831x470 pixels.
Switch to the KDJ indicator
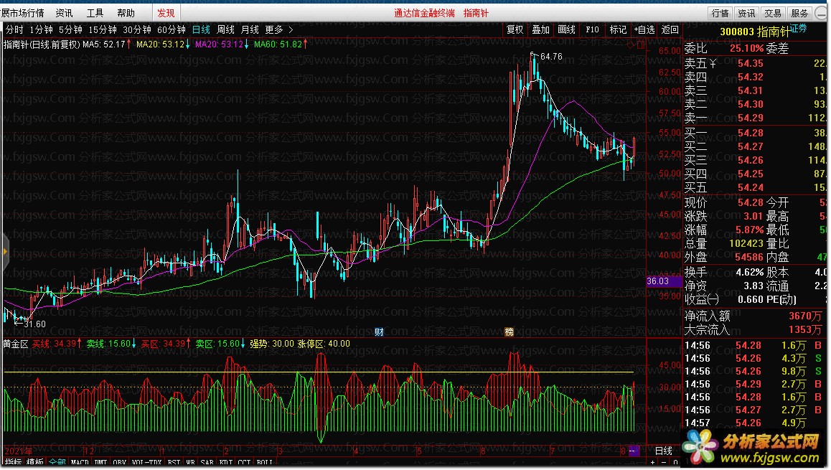[x=226, y=463]
